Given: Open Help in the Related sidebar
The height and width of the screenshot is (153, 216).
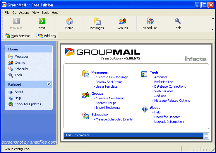Looking at the screenshot, I should pyautogui.click(x=15, y=98).
